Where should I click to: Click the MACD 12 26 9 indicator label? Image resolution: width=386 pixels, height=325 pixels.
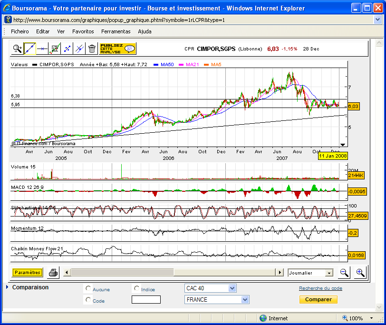(27, 187)
